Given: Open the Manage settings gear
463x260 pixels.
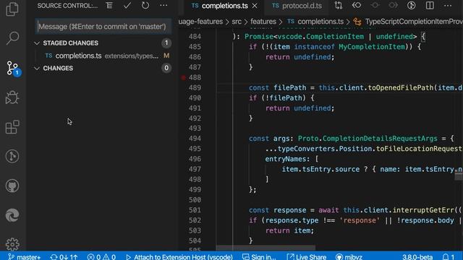Looking at the screenshot, I should click(12, 244).
